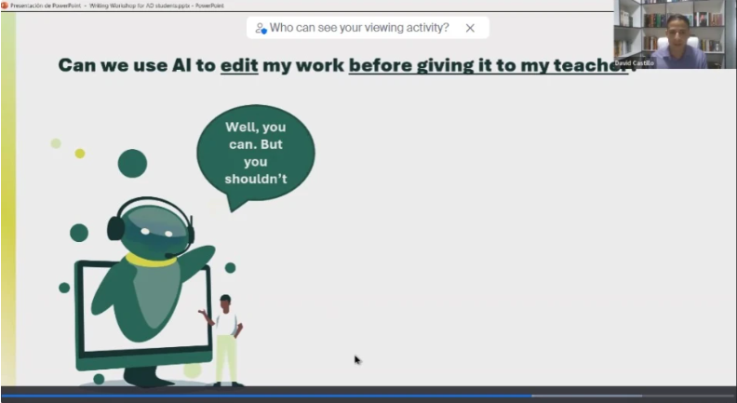
Task: Click the PowerPoint icon in the title bar
Action: click(x=5, y=5)
